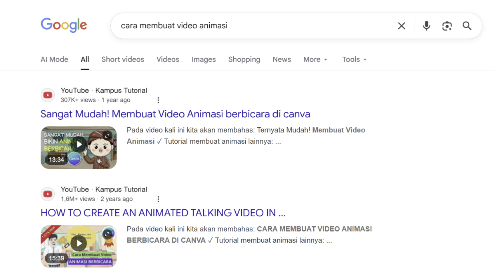Click the "307K+ views · 1 year ago" text
The height and width of the screenshot is (273, 495).
pyautogui.click(x=96, y=100)
